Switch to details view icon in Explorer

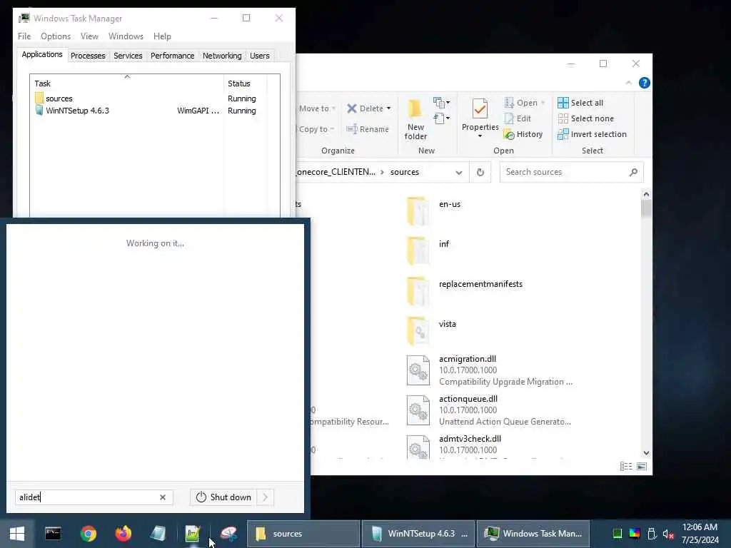626,467
